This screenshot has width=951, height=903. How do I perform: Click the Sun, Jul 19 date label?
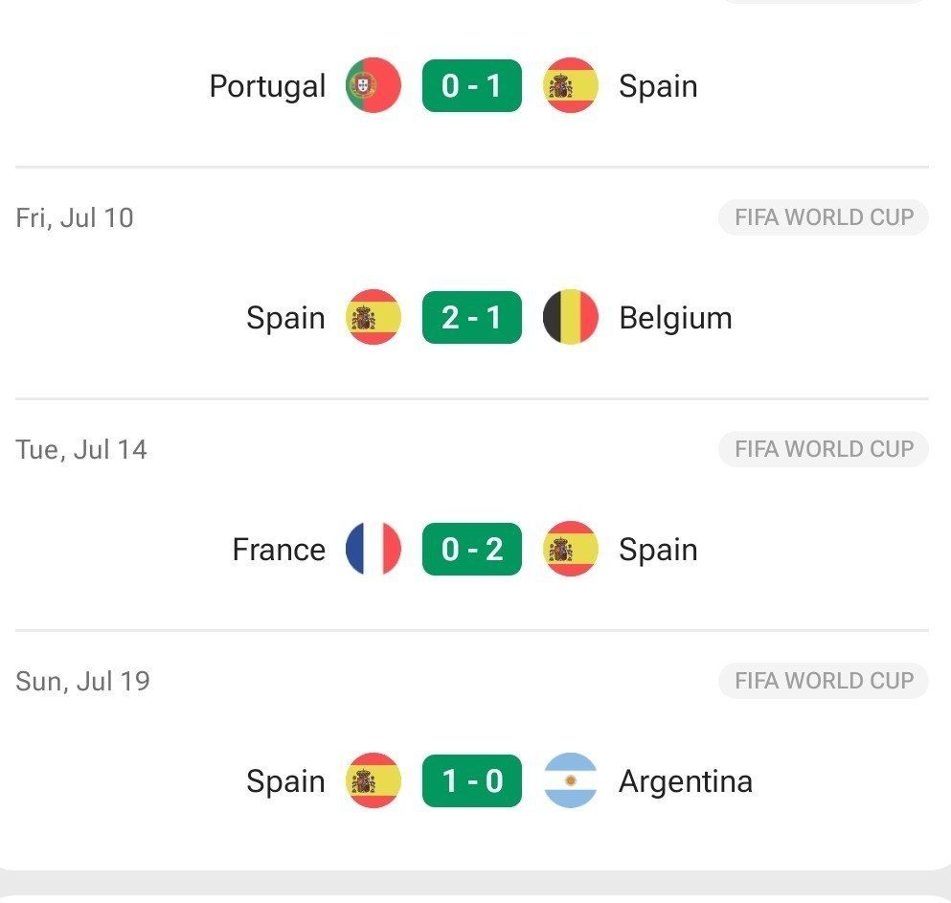pyautogui.click(x=82, y=681)
